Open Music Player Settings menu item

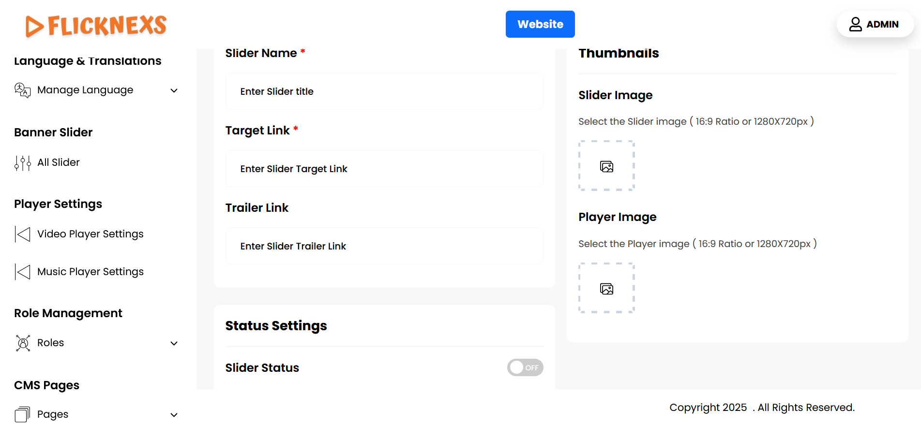[91, 272]
